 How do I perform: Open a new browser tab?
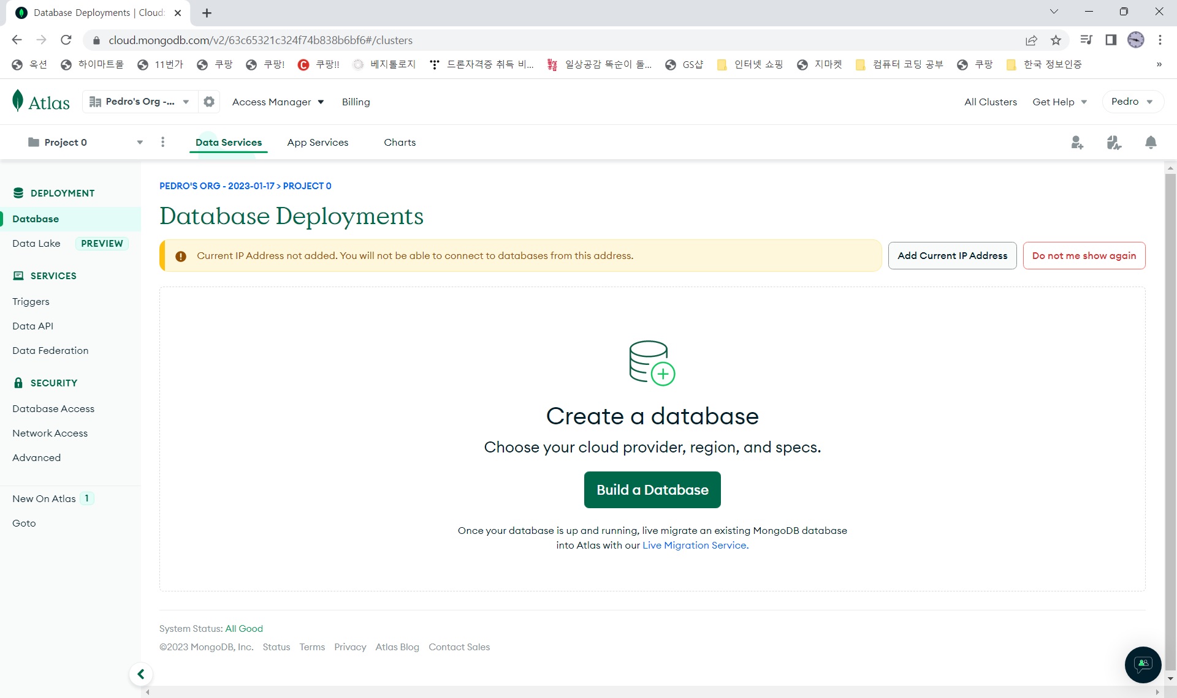coord(207,13)
